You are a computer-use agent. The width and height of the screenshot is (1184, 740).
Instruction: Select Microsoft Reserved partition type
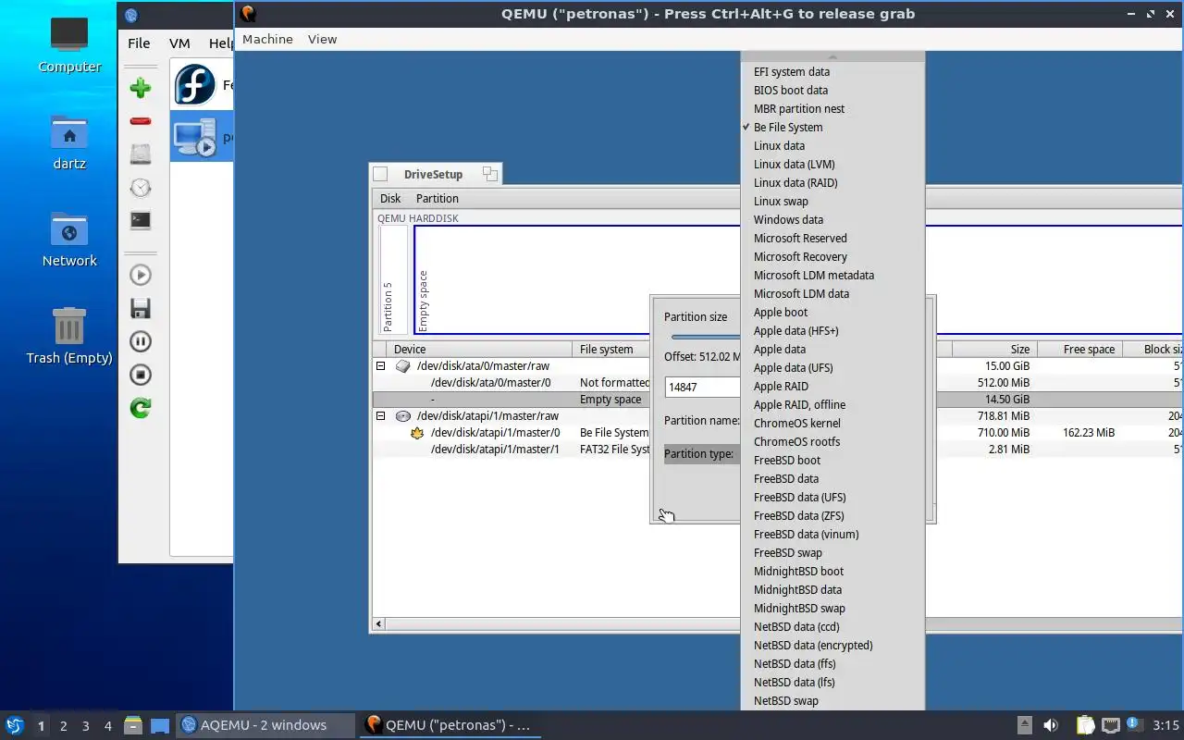coord(832,238)
